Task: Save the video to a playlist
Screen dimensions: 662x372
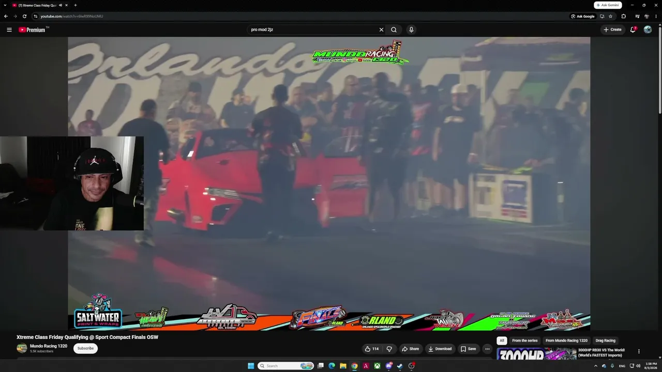Action: pyautogui.click(x=468, y=349)
